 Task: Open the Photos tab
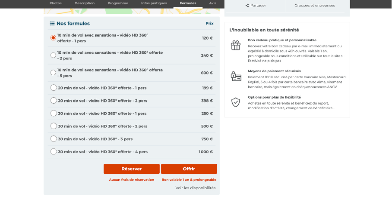[x=56, y=3]
